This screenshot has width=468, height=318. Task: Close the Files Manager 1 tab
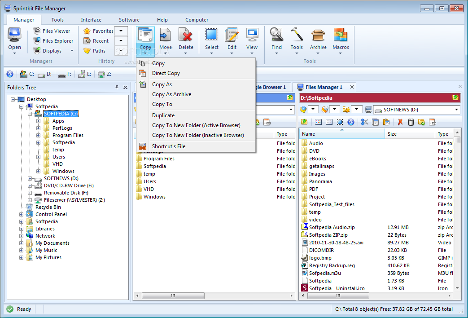(x=352, y=87)
